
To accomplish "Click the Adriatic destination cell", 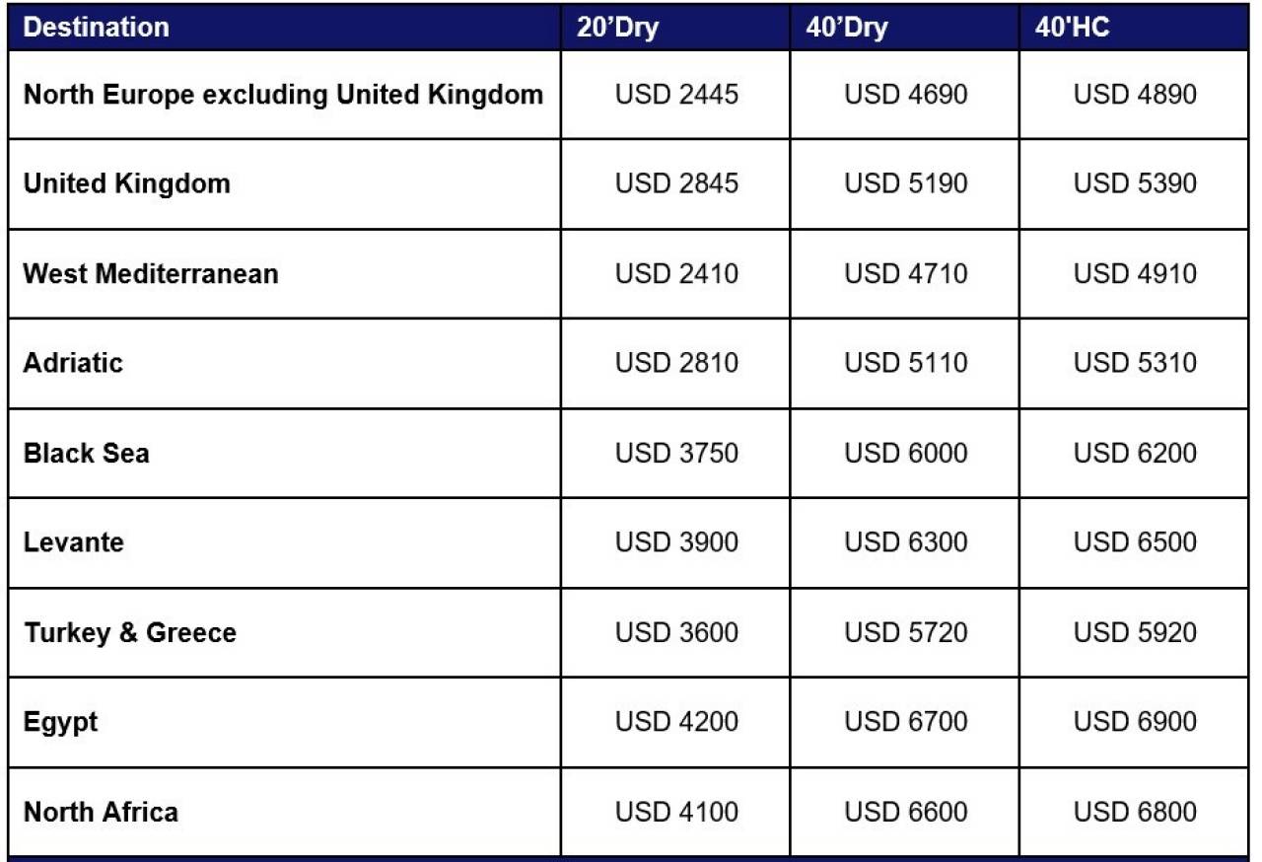I will pos(284,363).
